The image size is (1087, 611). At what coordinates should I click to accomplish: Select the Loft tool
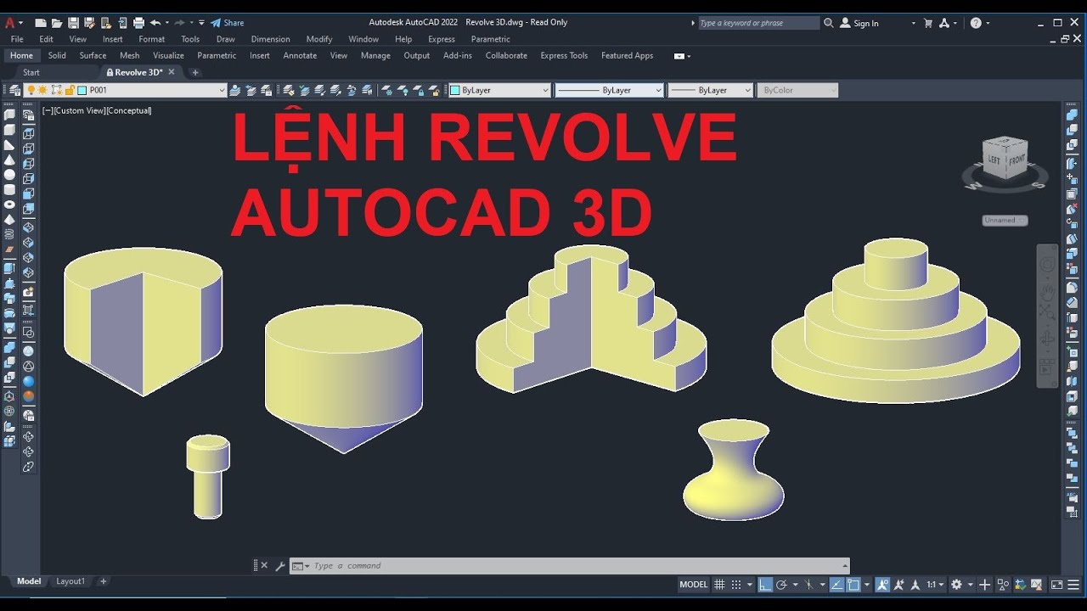coord(9,328)
